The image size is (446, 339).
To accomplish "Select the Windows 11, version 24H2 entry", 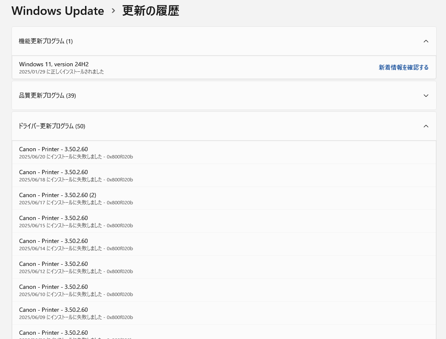I will [224, 68].
